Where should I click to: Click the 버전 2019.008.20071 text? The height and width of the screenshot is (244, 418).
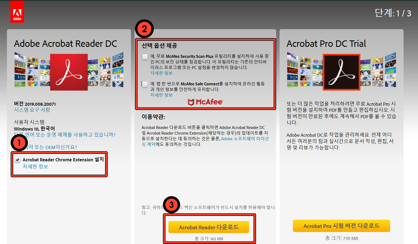click(35, 104)
